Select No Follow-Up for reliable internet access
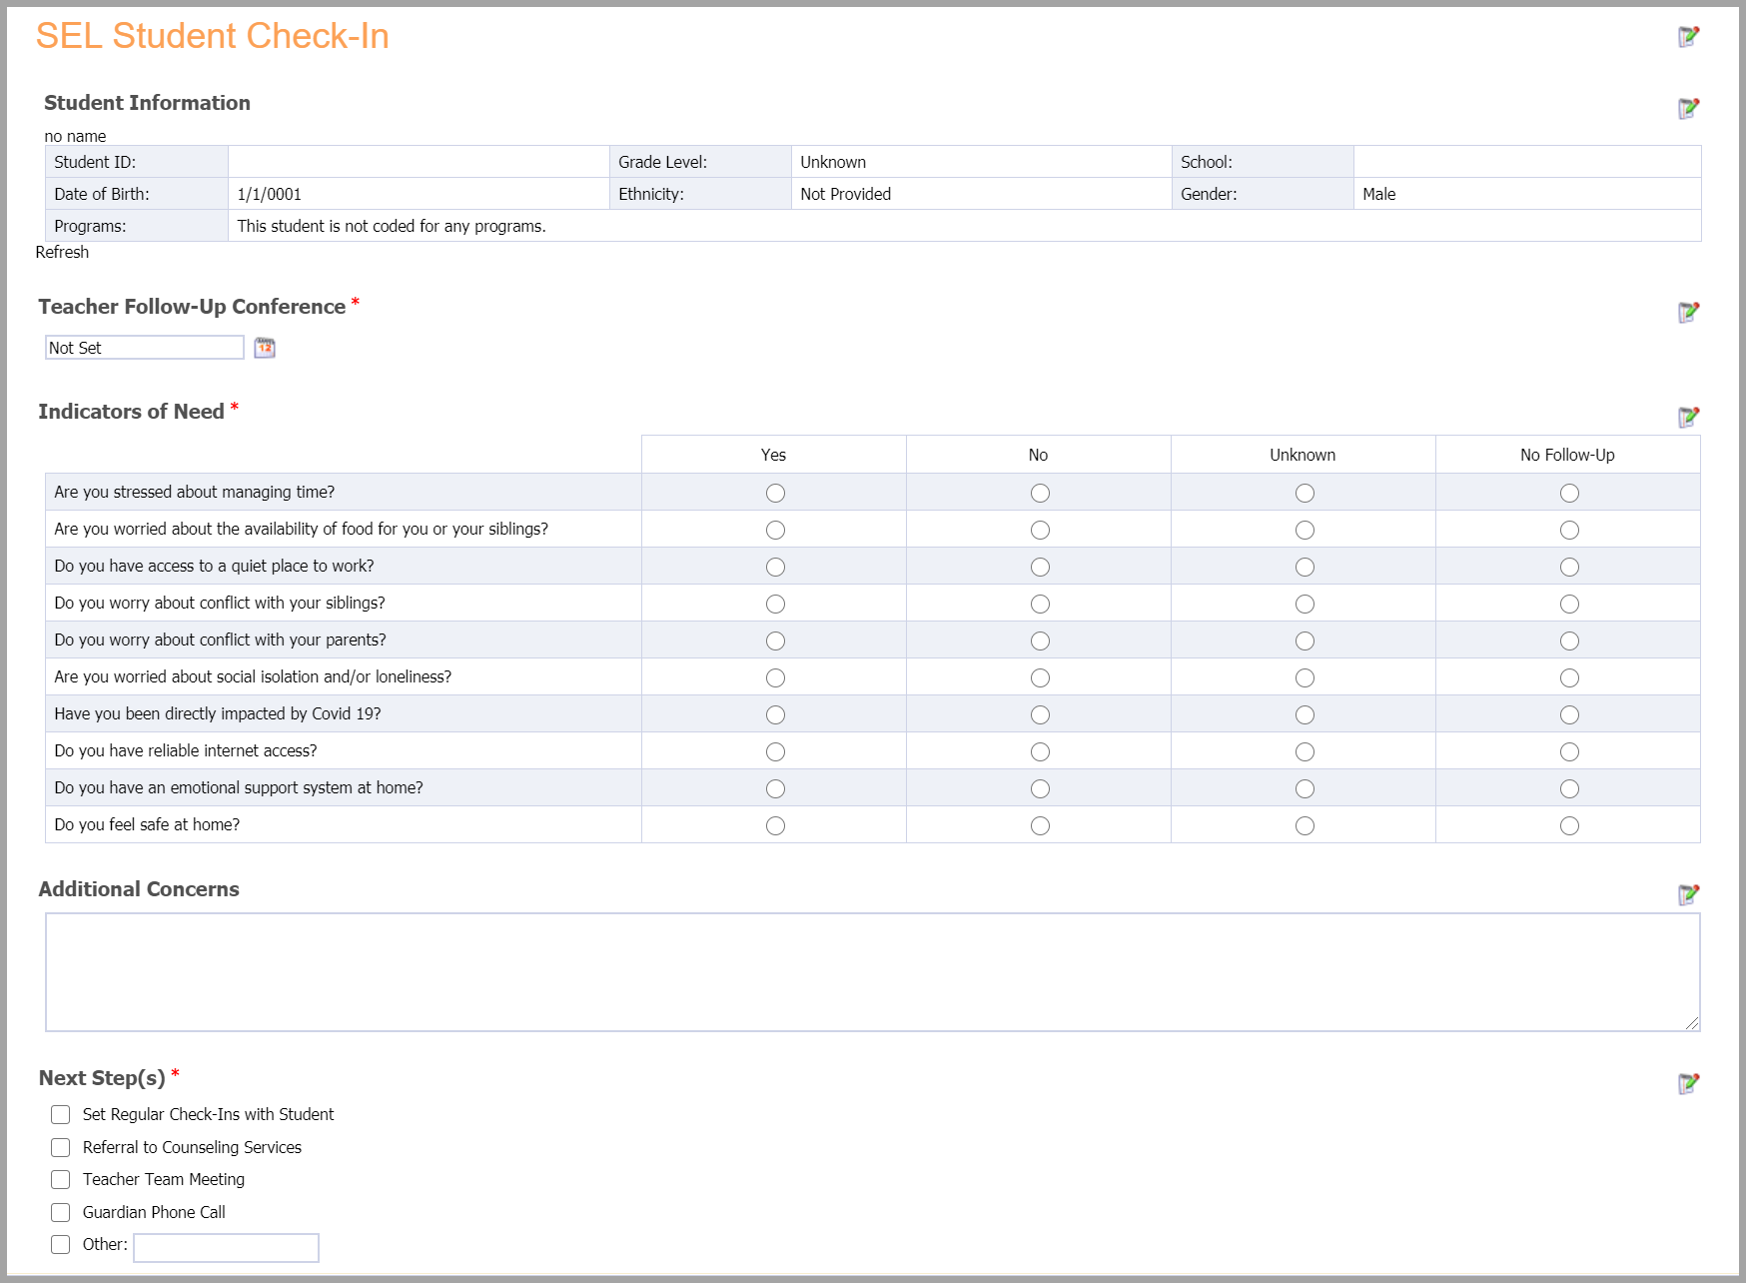Screen dimensions: 1746x1283 1569,751
